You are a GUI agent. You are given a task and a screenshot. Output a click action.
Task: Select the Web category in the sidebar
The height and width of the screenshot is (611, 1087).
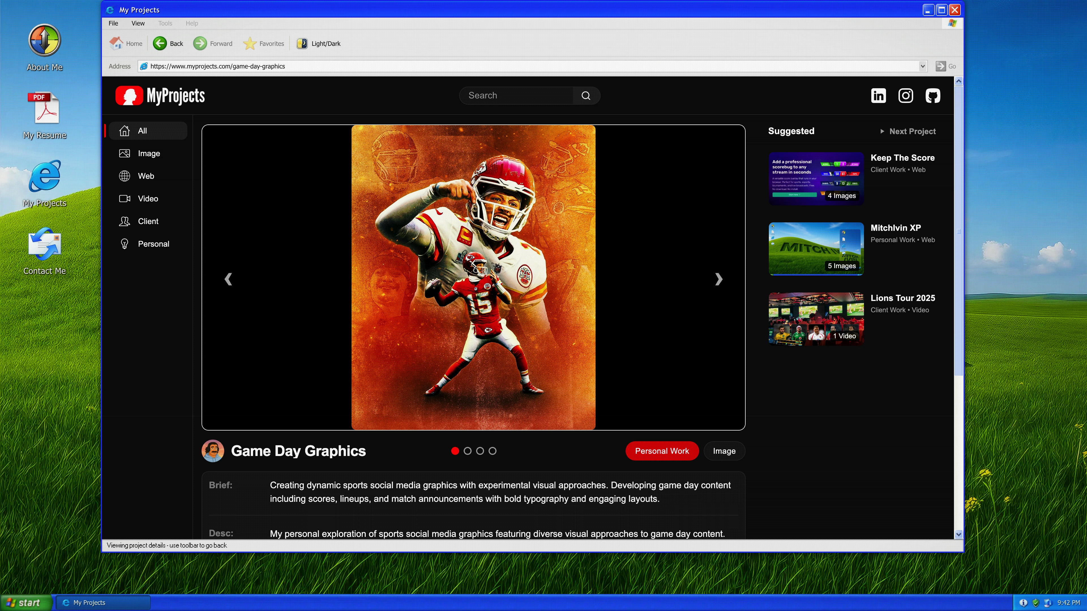point(145,176)
